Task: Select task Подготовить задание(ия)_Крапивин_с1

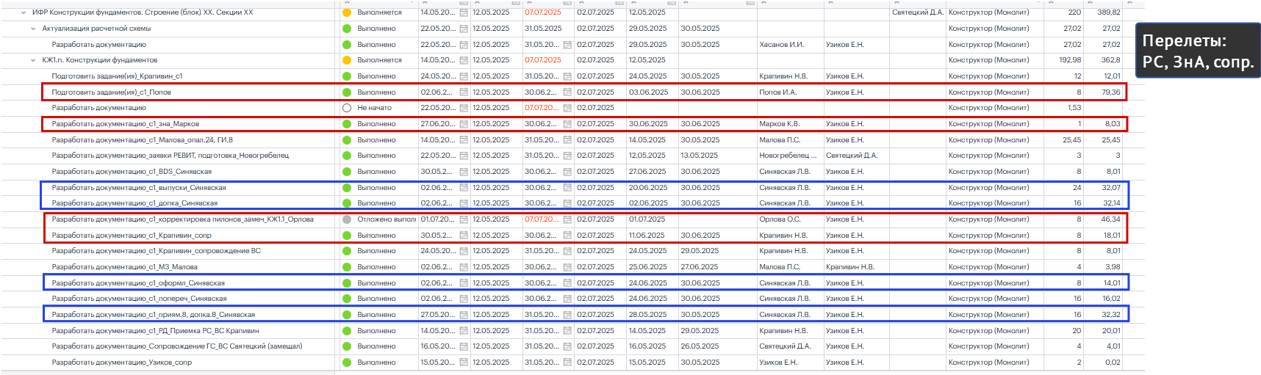Action: (117, 76)
